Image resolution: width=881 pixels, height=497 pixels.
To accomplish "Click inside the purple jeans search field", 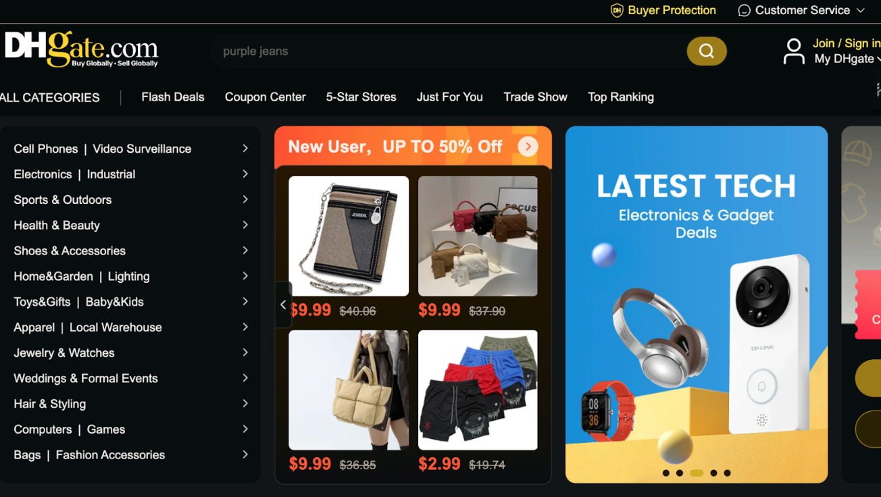I will [447, 51].
